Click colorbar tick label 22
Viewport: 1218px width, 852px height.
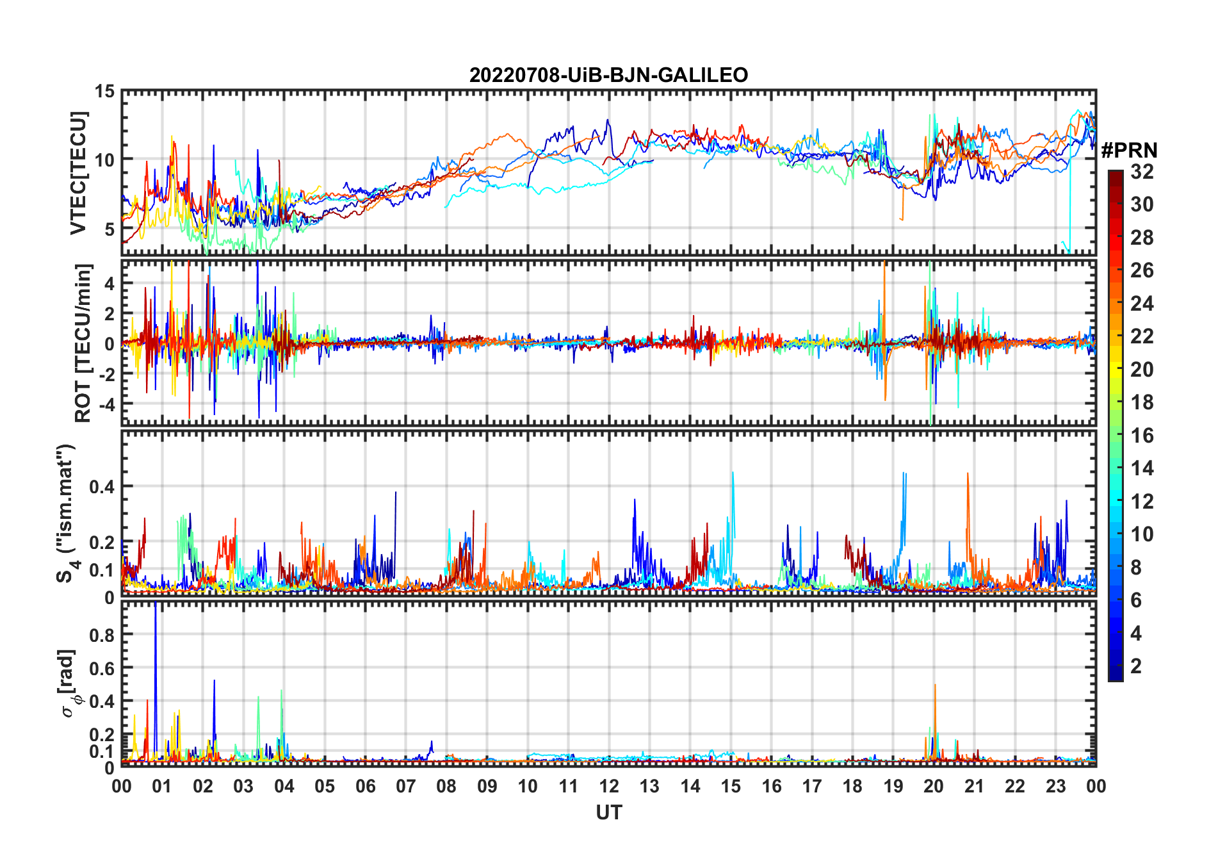(x=1142, y=336)
